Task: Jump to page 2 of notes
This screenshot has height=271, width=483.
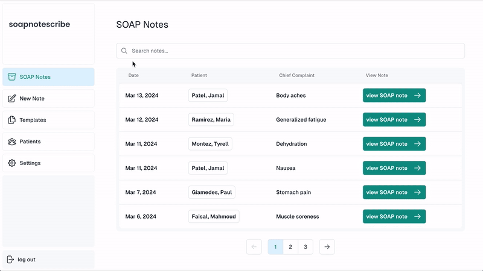Action: [x=290, y=247]
